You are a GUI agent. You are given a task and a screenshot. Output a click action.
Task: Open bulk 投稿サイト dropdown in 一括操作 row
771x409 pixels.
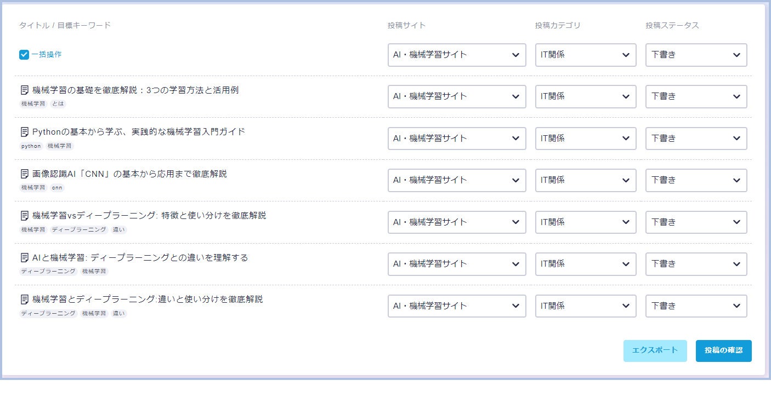tap(456, 55)
